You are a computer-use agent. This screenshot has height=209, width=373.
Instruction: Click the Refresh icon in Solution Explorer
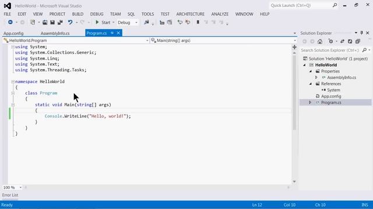[350, 41]
